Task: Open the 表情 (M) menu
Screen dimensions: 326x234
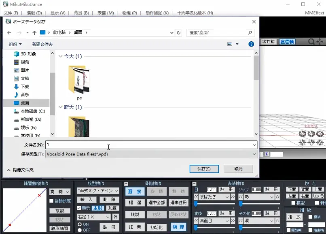Action: tap(106, 13)
